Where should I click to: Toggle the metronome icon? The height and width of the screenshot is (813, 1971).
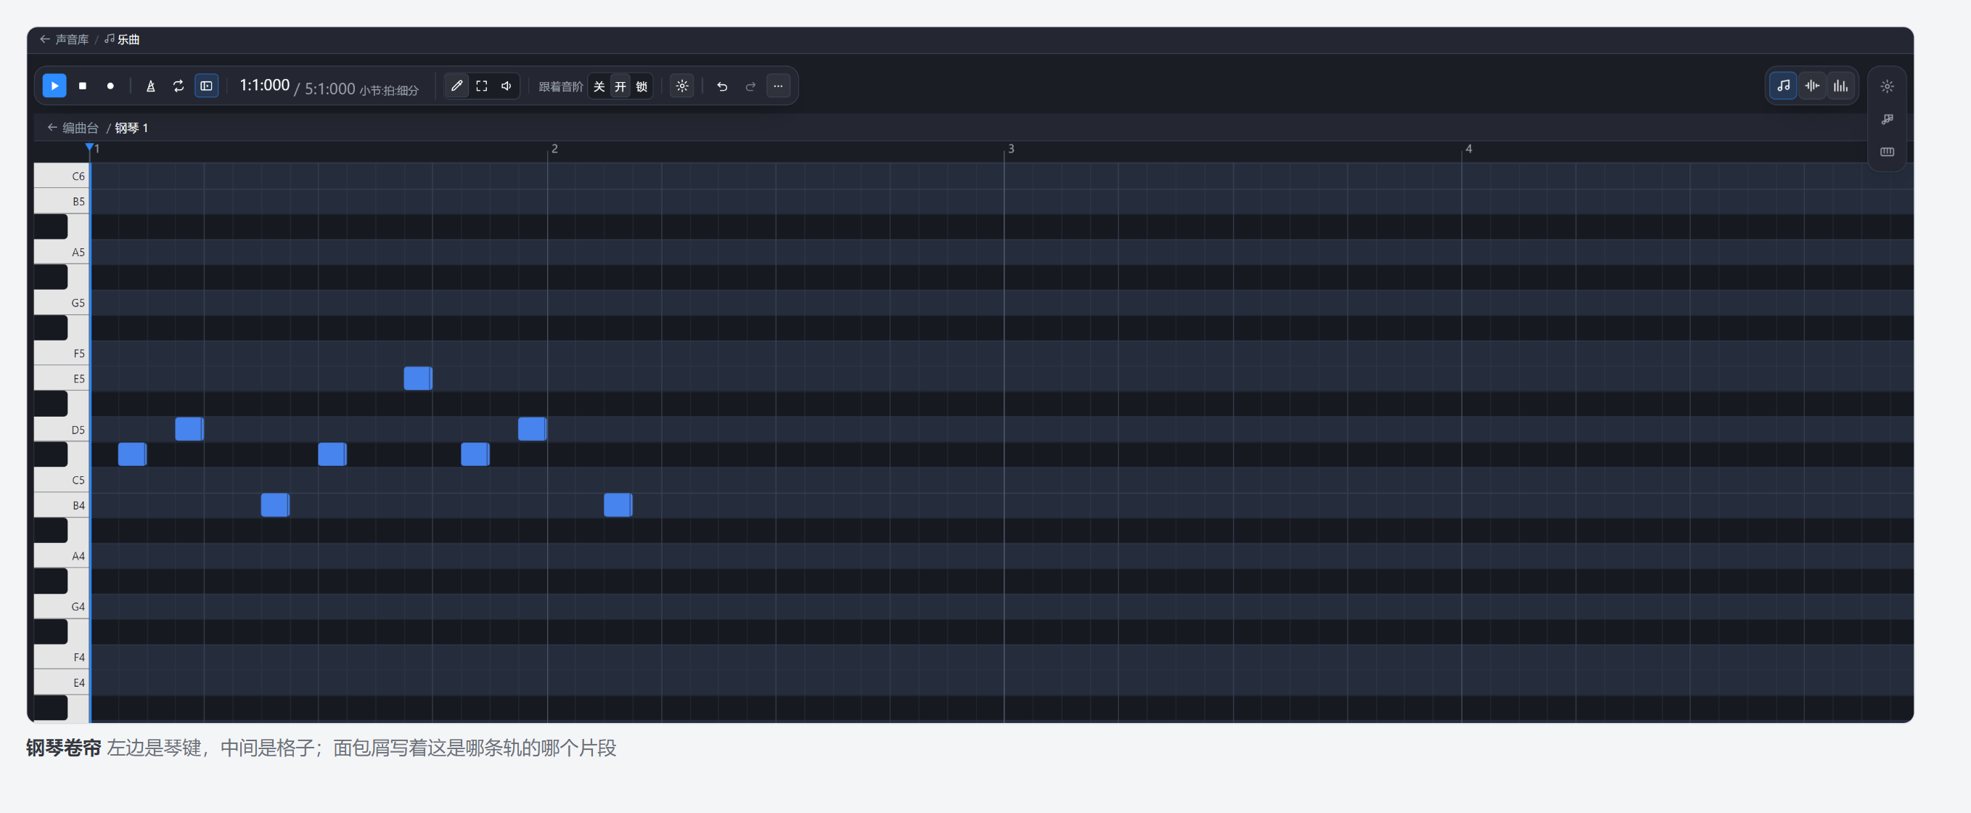(151, 86)
